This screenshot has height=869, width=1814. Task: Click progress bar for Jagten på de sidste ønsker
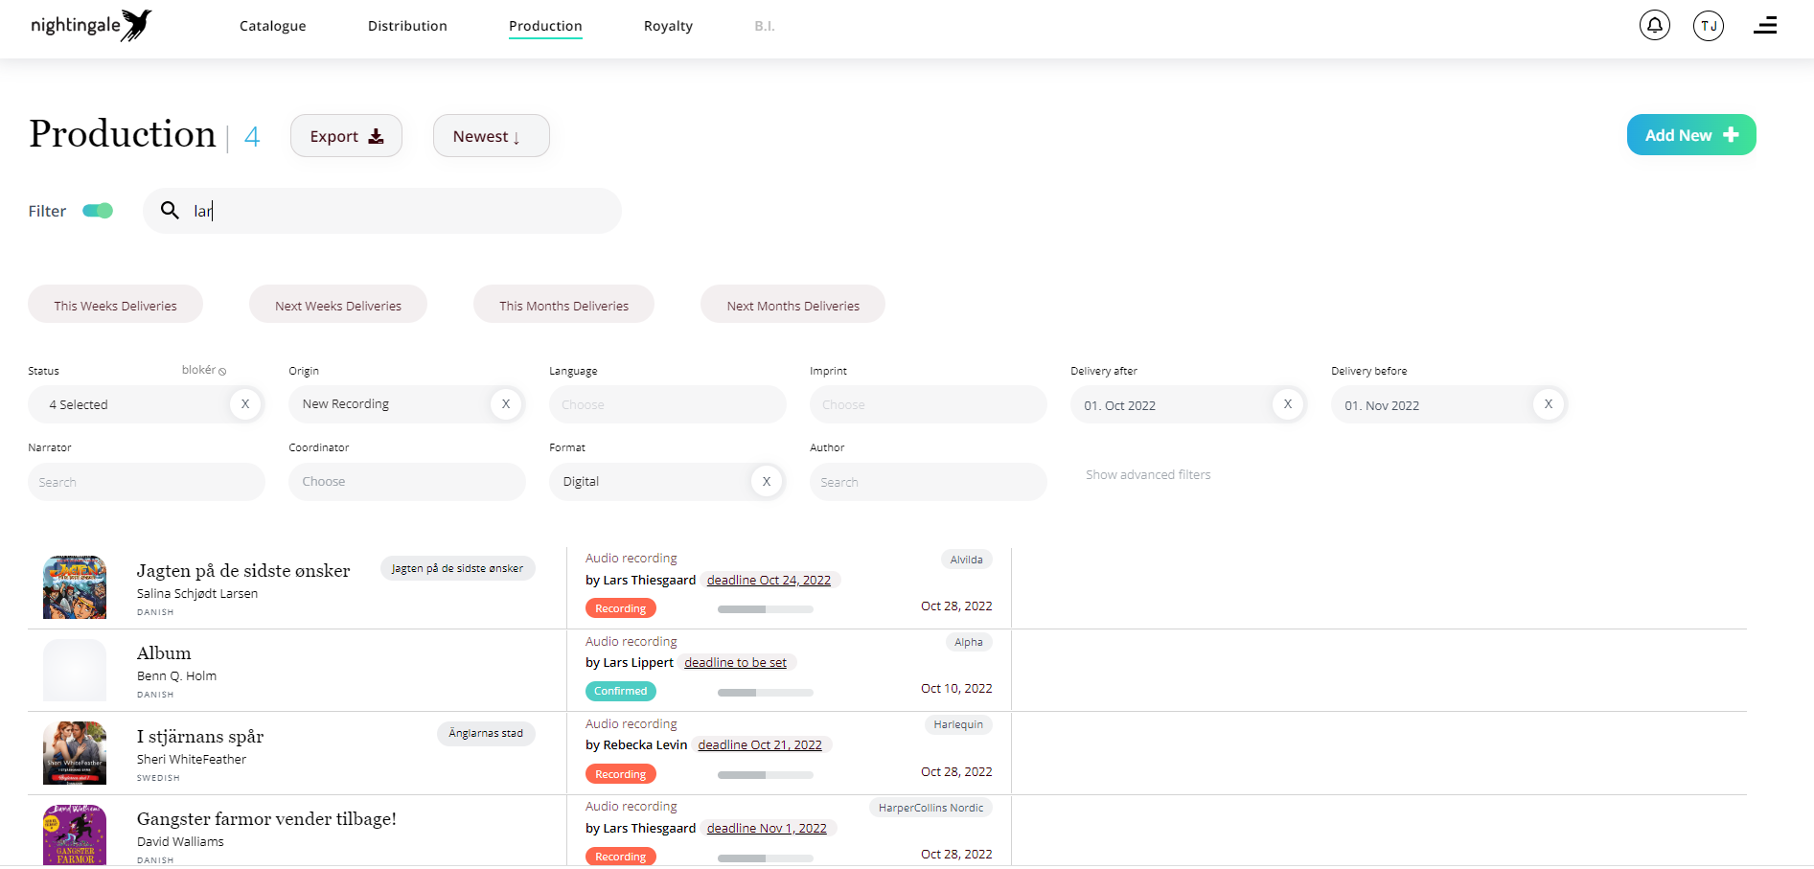click(x=765, y=609)
